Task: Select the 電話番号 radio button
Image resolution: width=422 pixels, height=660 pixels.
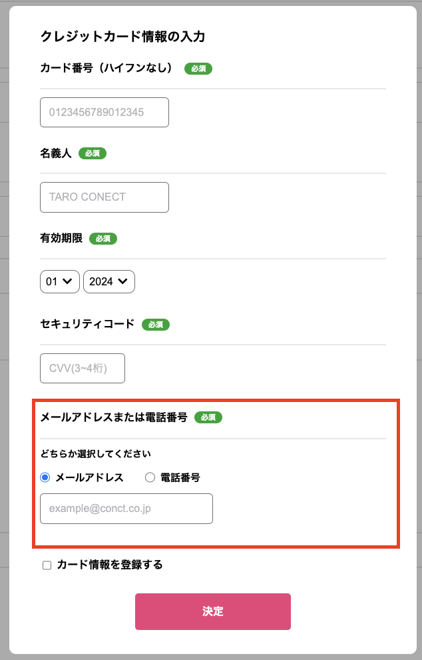Action: [150, 477]
